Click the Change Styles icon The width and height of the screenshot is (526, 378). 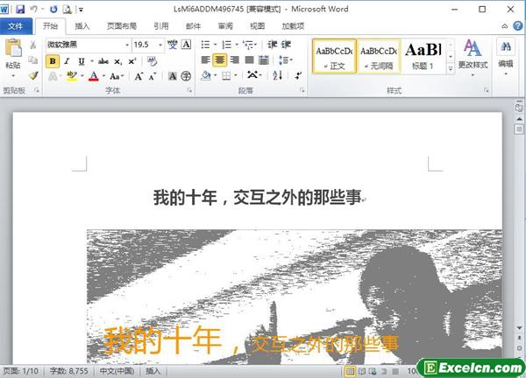(473, 54)
